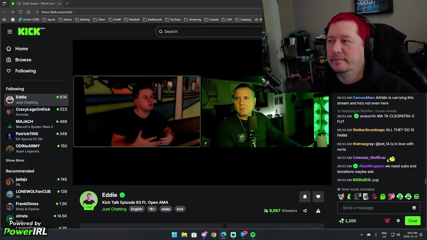Click the KICK logo
Screen dimensions: 427x240
pos(31,31)
